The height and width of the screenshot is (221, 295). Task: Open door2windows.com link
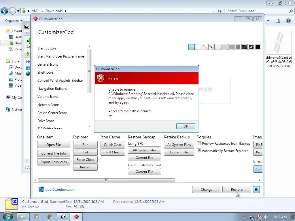[60, 190]
